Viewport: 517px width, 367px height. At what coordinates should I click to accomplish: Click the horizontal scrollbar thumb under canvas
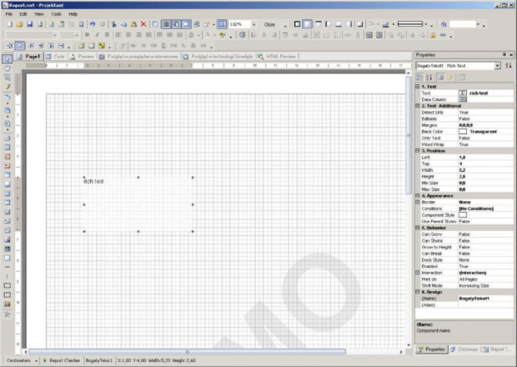point(187,352)
